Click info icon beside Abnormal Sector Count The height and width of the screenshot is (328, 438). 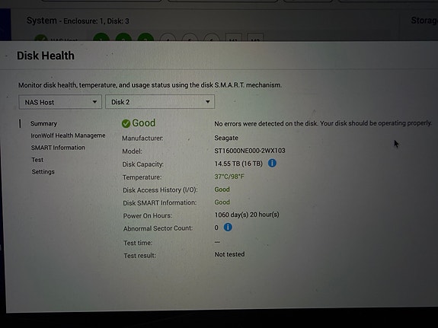(228, 228)
